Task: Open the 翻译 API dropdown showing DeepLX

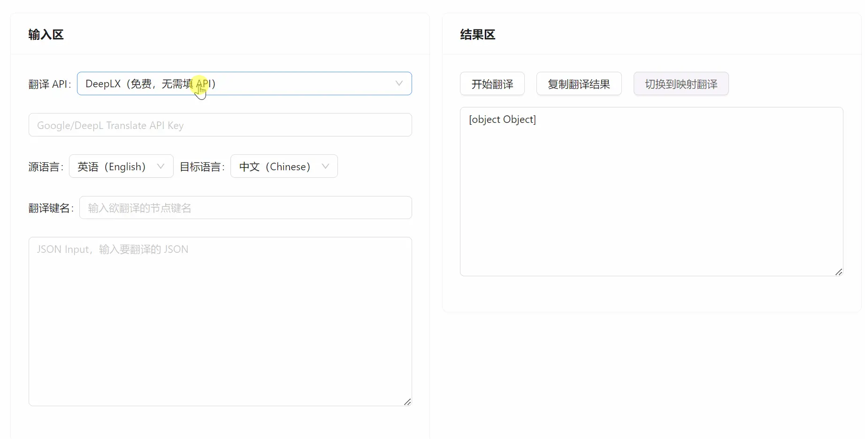Action: [x=244, y=83]
